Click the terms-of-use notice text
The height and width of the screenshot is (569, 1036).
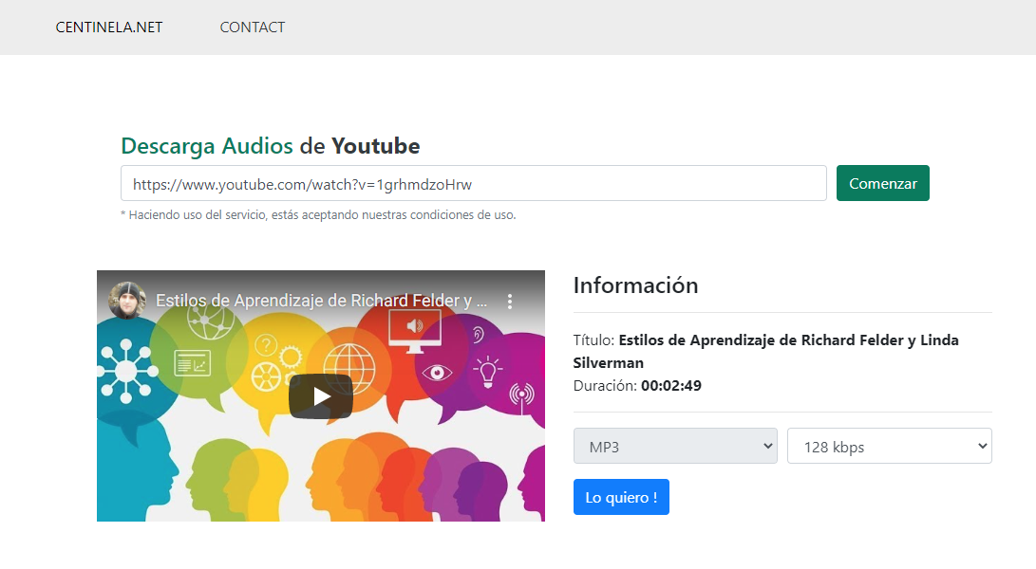point(318,215)
